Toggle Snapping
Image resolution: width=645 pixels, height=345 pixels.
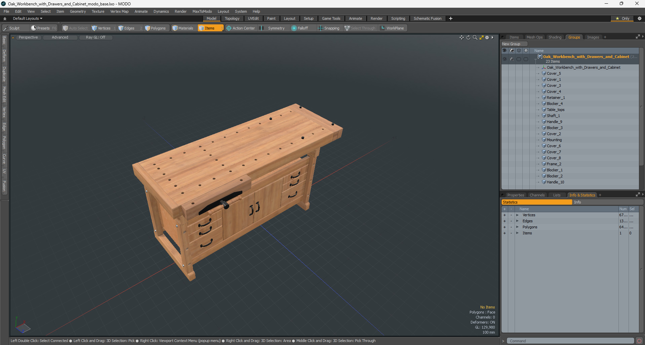[329, 28]
